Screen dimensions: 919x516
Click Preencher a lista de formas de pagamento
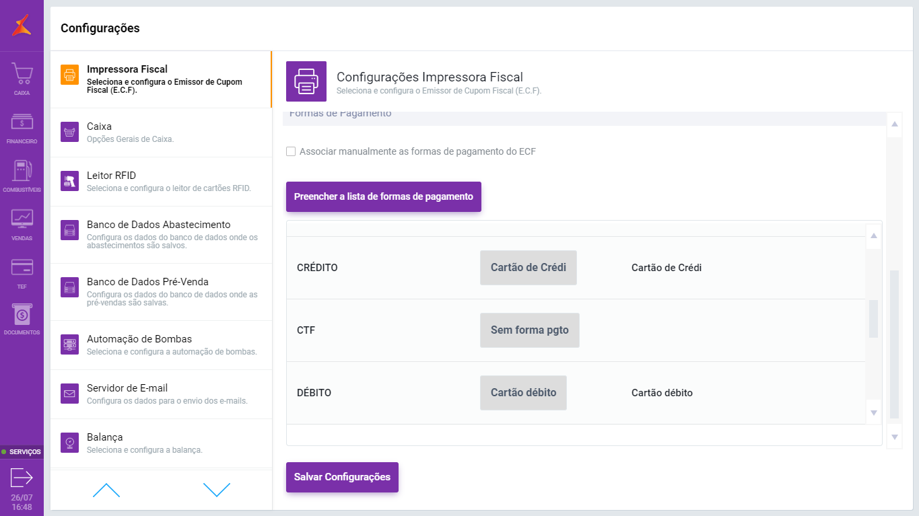pyautogui.click(x=384, y=196)
